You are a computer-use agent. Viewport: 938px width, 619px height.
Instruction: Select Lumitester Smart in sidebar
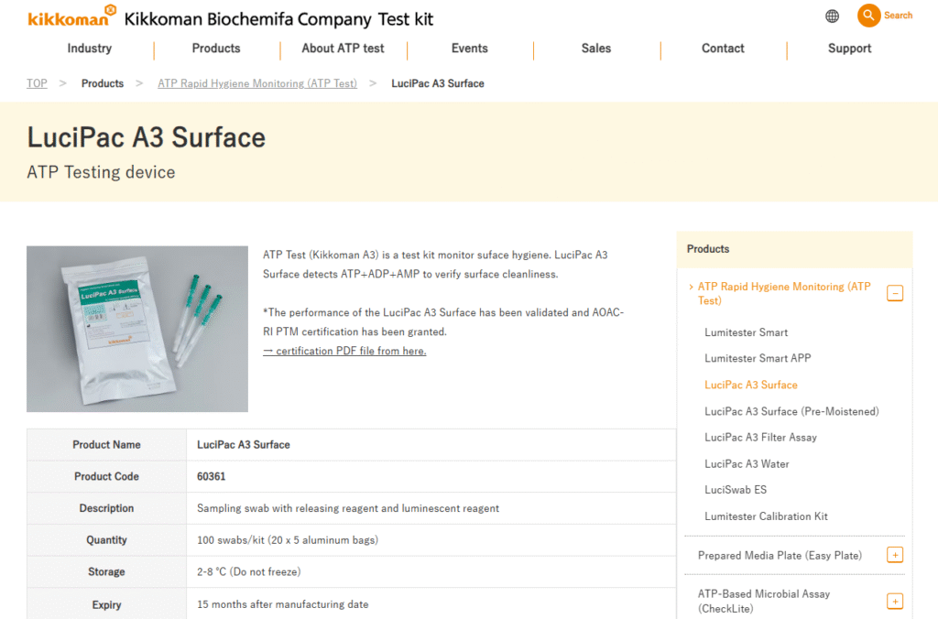pos(746,332)
